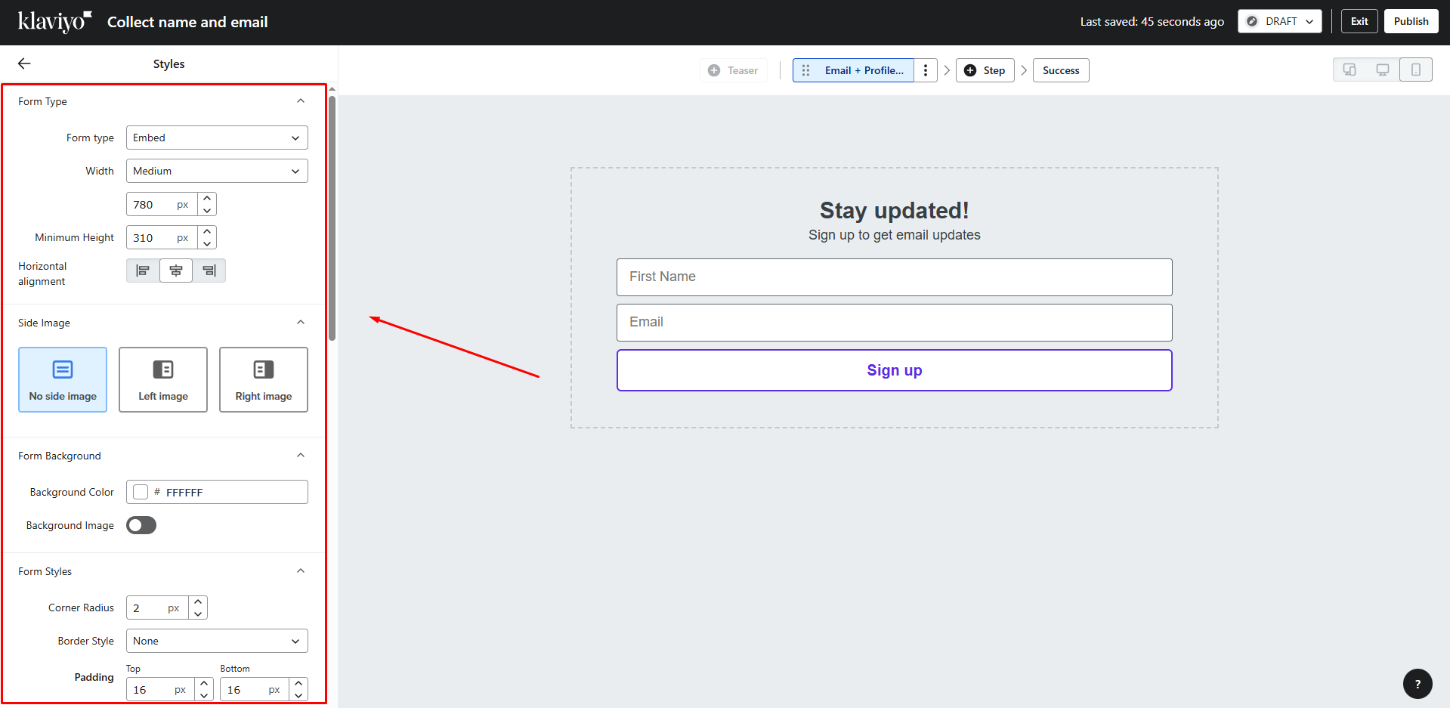
Task: Click the Publish button
Action: click(x=1411, y=21)
